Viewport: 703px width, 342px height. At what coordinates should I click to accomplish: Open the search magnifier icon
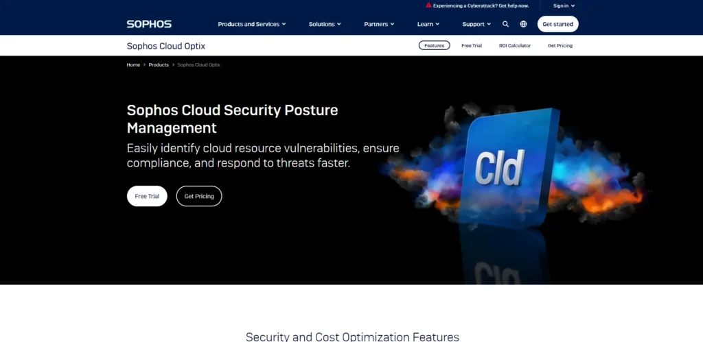pyautogui.click(x=505, y=24)
